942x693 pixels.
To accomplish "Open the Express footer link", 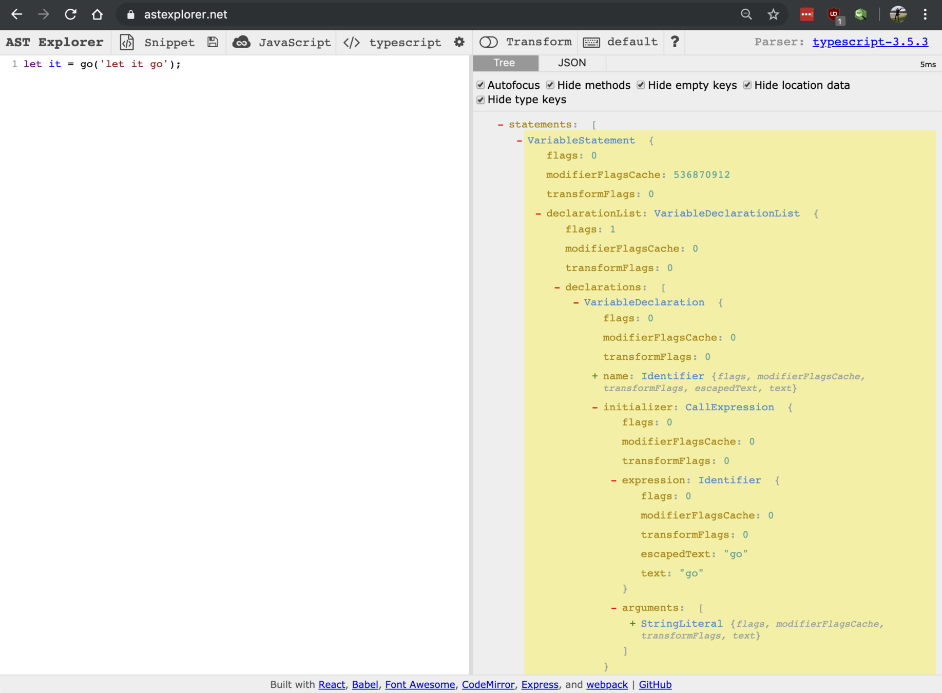I will pyautogui.click(x=540, y=684).
